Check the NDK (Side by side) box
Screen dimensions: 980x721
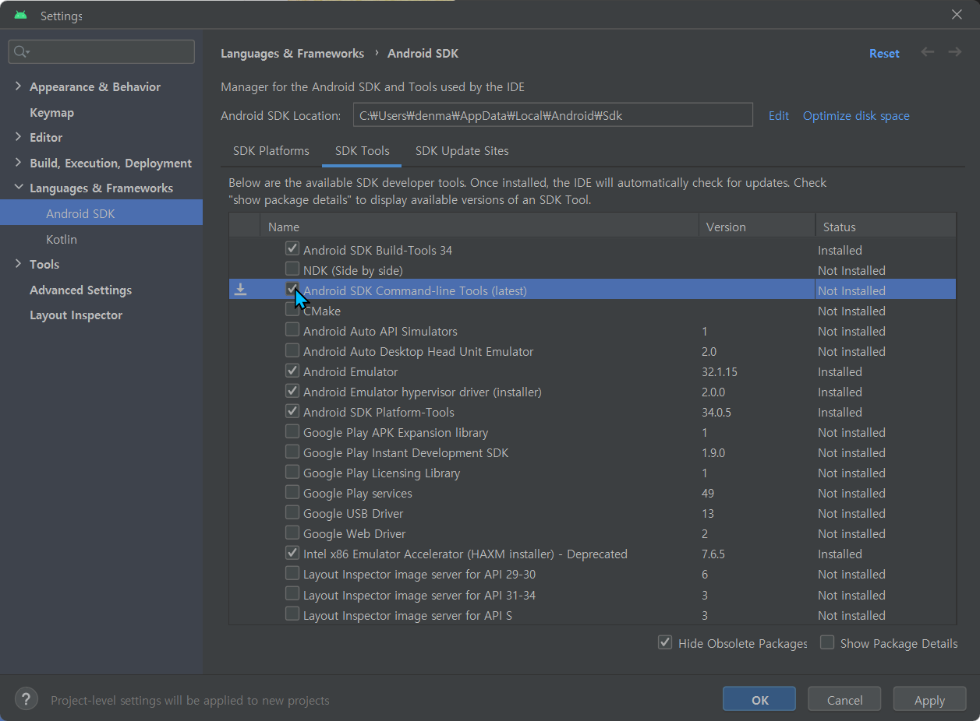coord(292,269)
